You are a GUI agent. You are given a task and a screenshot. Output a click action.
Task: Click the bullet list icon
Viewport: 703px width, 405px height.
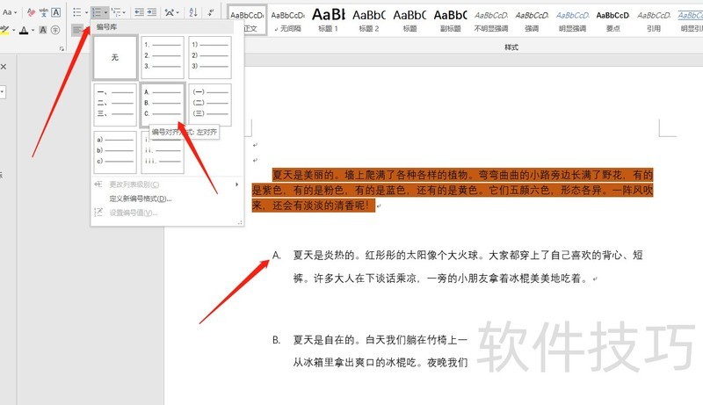pos(76,12)
